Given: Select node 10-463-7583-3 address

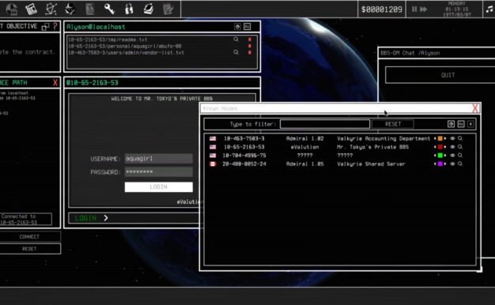Looking at the screenshot, I should coord(244,138).
